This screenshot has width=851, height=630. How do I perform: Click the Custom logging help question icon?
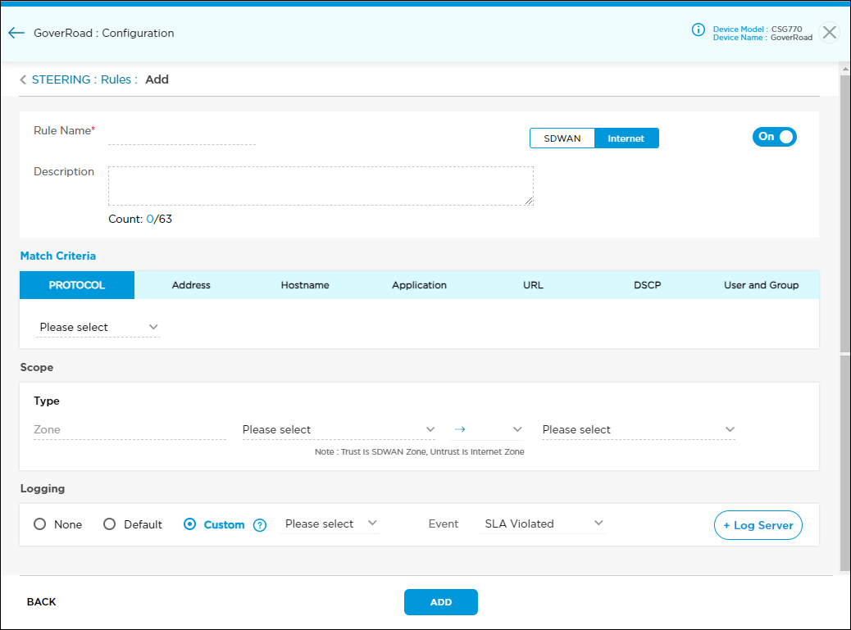click(260, 525)
